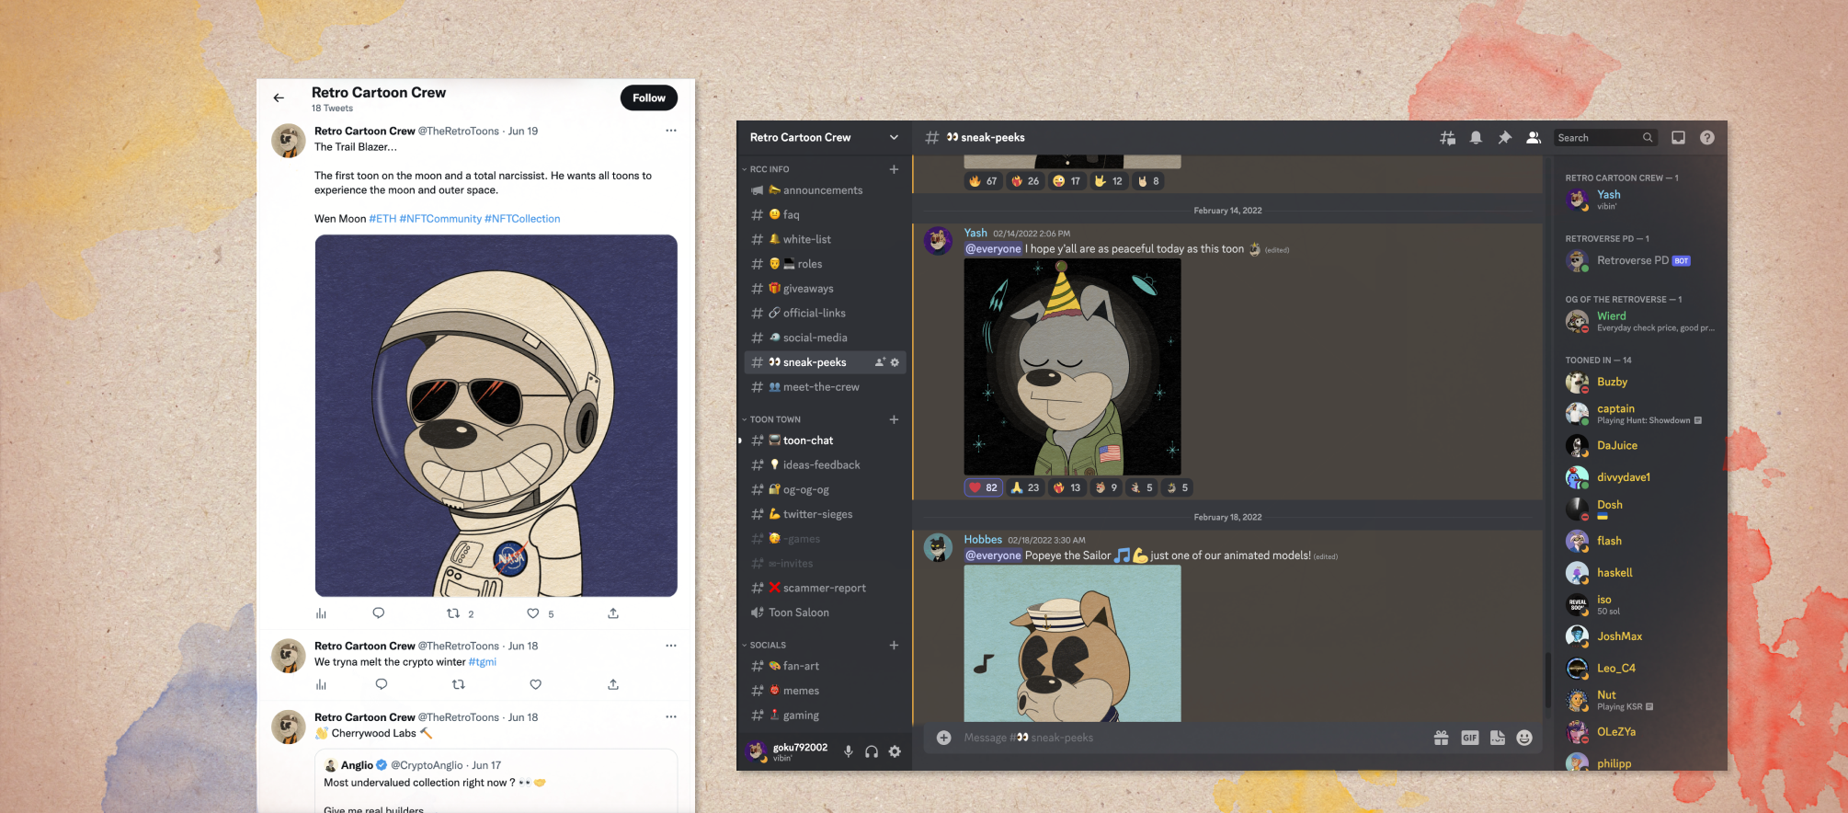This screenshot has height=813, width=1848.
Task: Reply to the Trail Blazer tweet
Action: tap(378, 613)
